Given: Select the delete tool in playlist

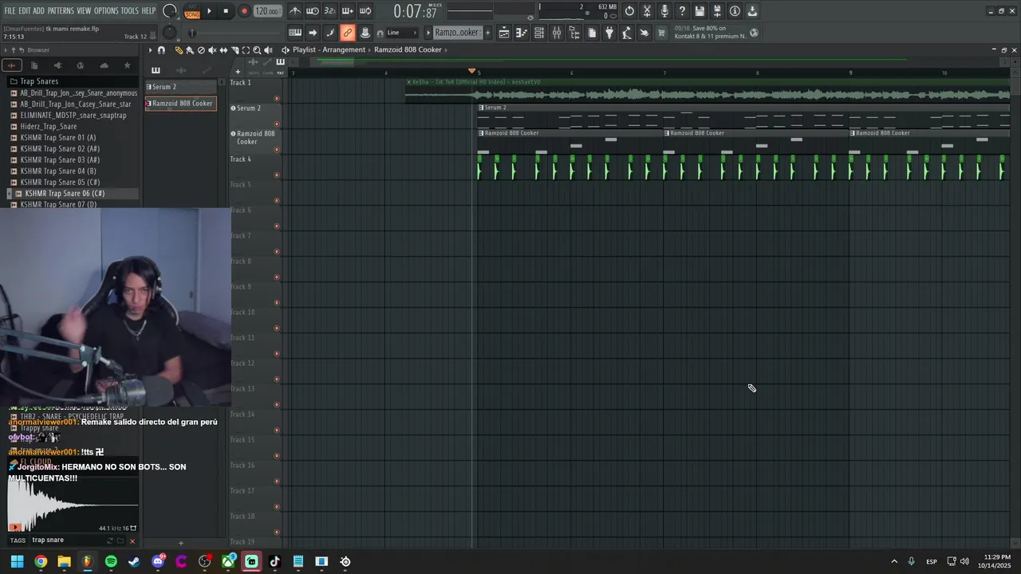Looking at the screenshot, I should (201, 50).
